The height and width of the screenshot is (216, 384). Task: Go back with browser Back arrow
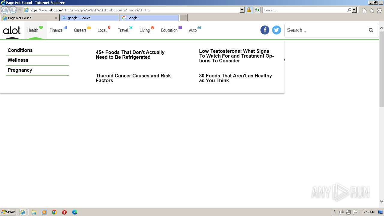pyautogui.click(x=4, y=10)
